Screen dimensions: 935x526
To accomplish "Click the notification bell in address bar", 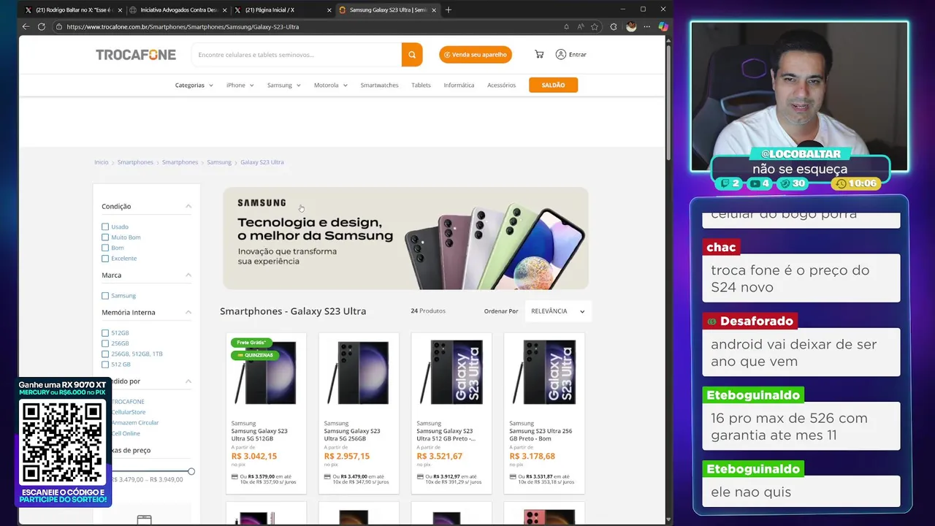I will tap(566, 26).
